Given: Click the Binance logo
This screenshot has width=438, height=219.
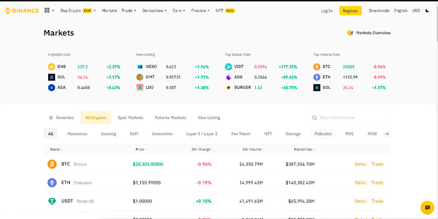Looking at the screenshot, I should 21,10.
